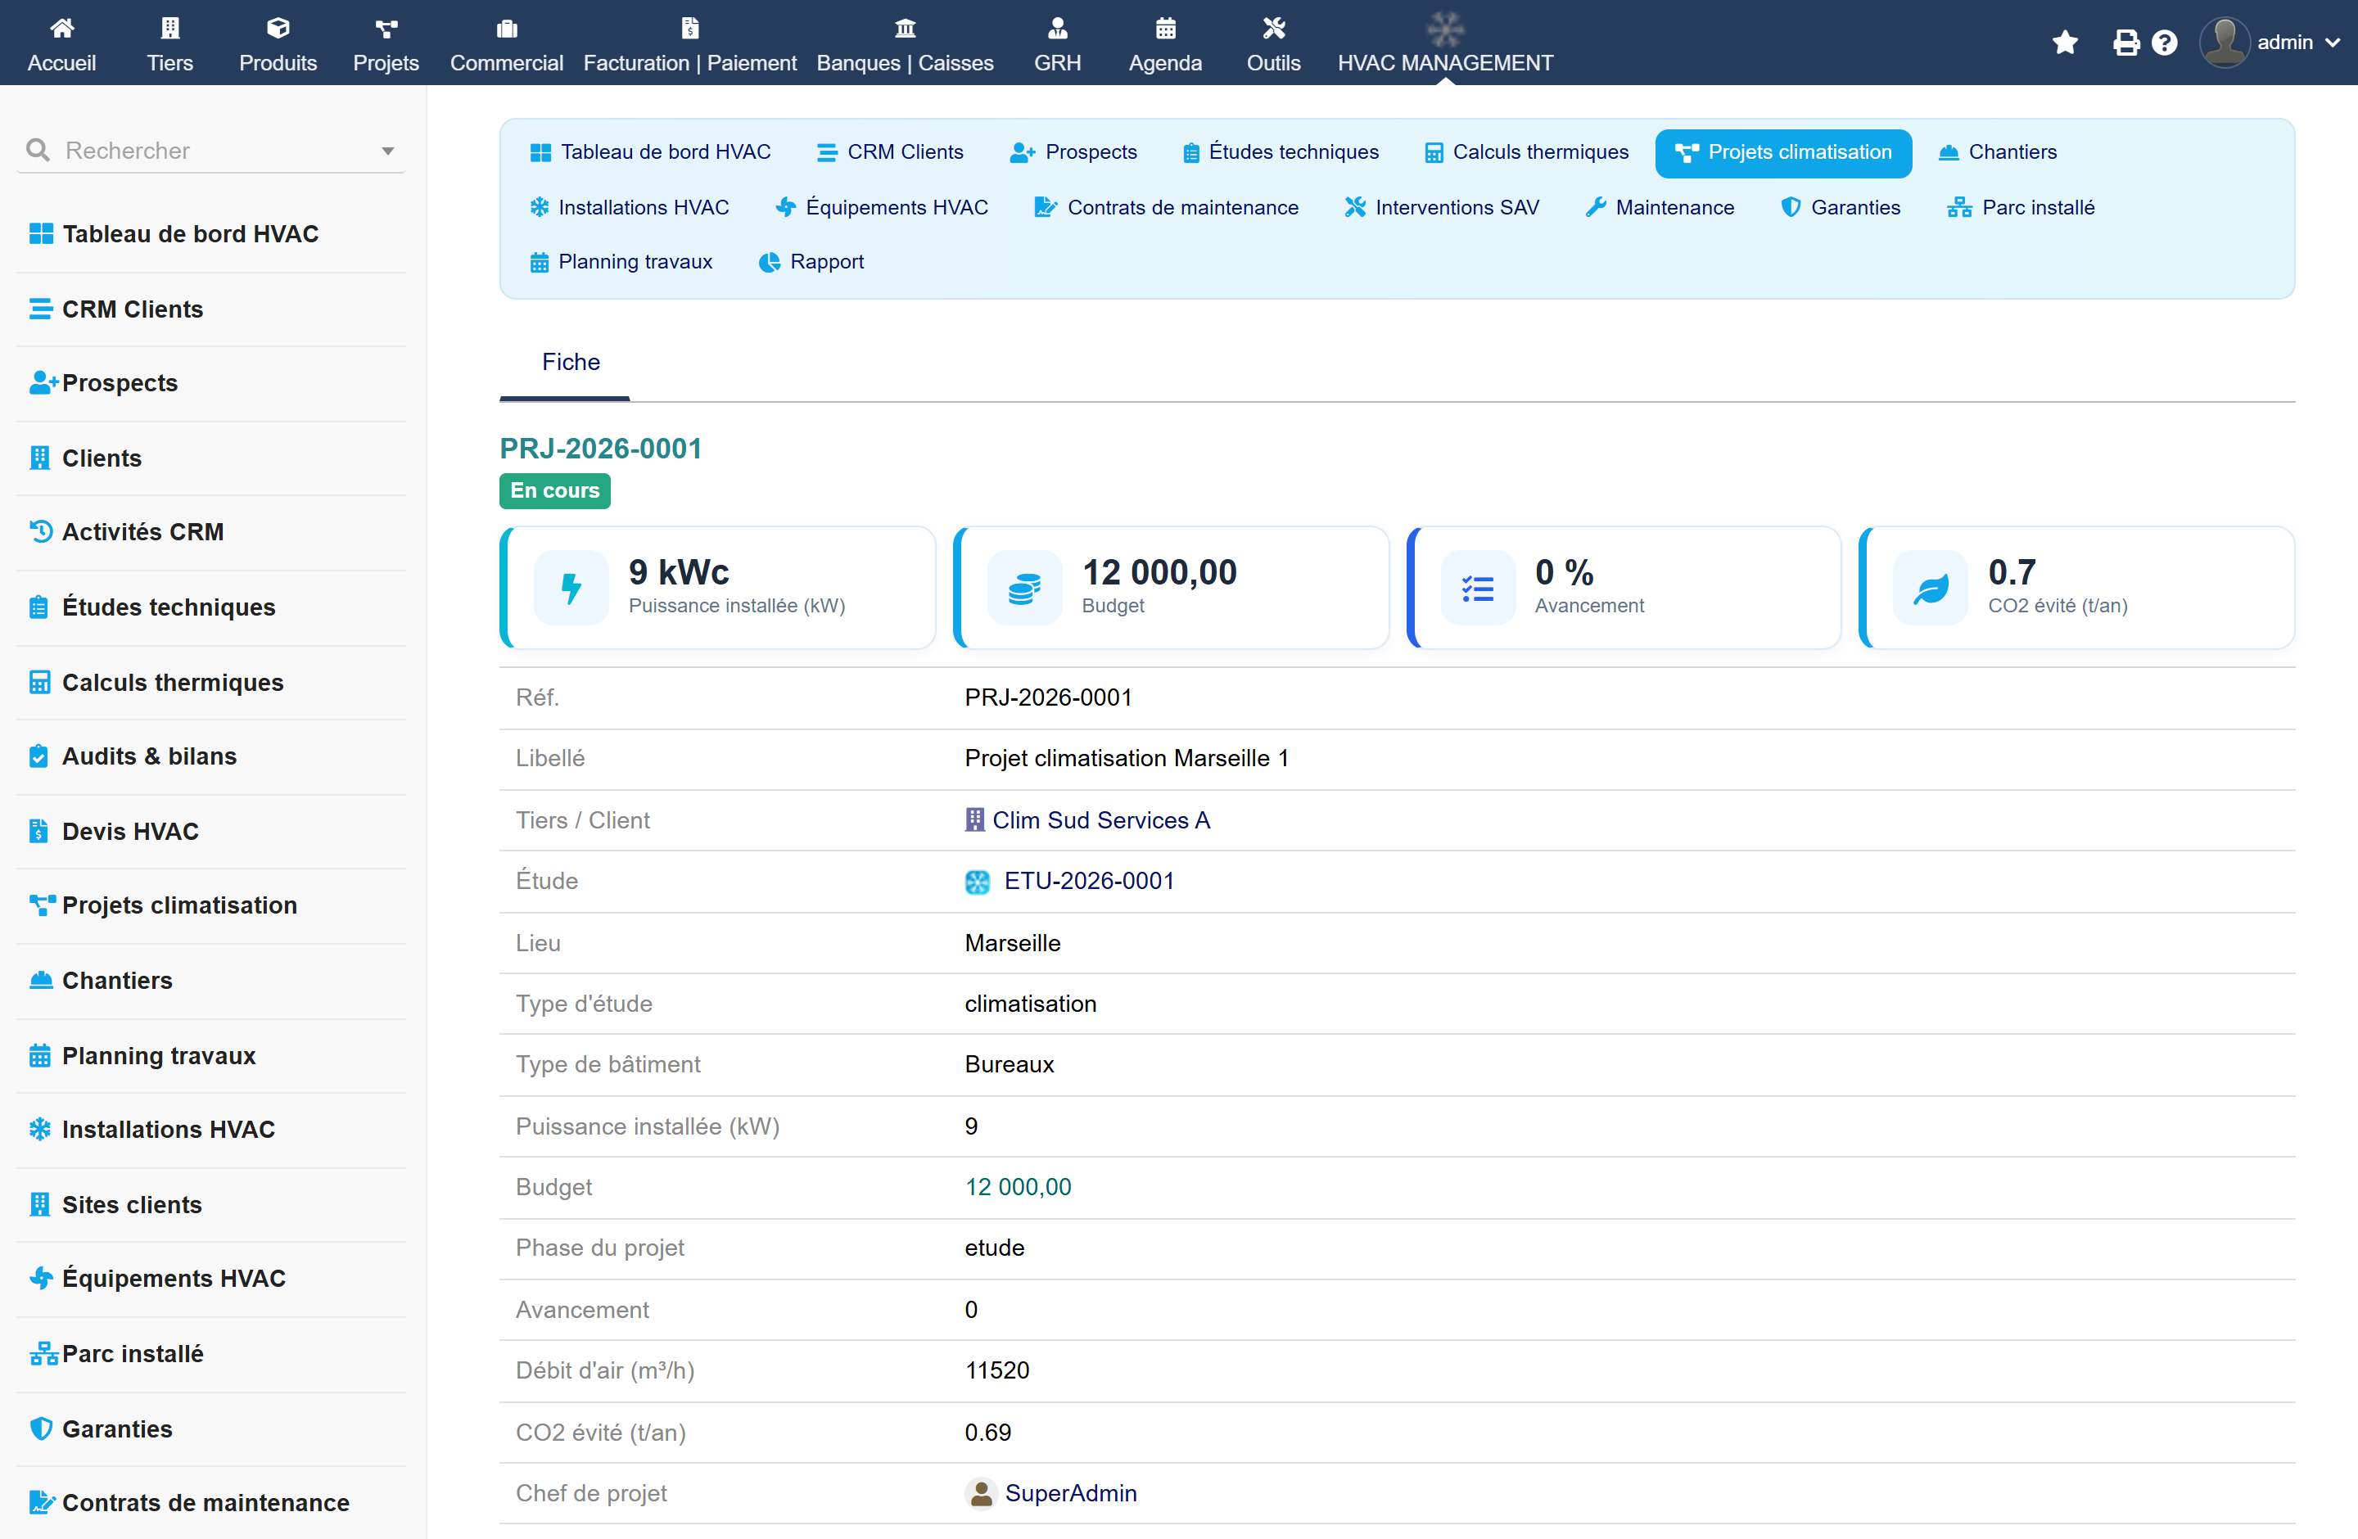Switch to the Fiche tab
The height and width of the screenshot is (1539, 2358).
click(x=571, y=363)
